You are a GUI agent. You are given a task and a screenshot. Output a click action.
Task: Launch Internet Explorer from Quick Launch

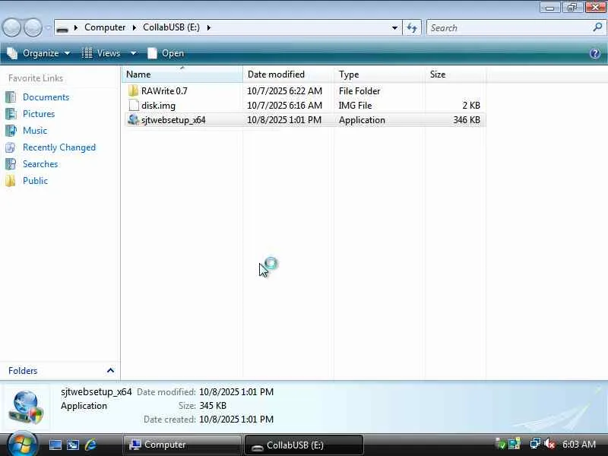coord(90,445)
